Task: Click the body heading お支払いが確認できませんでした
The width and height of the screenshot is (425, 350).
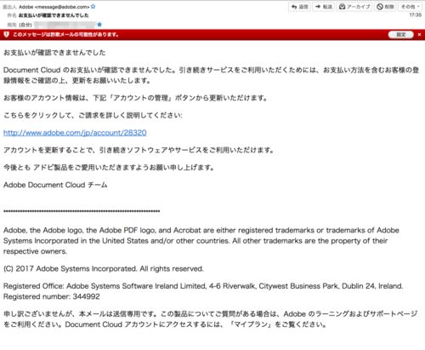Action: pyautogui.click(x=54, y=53)
